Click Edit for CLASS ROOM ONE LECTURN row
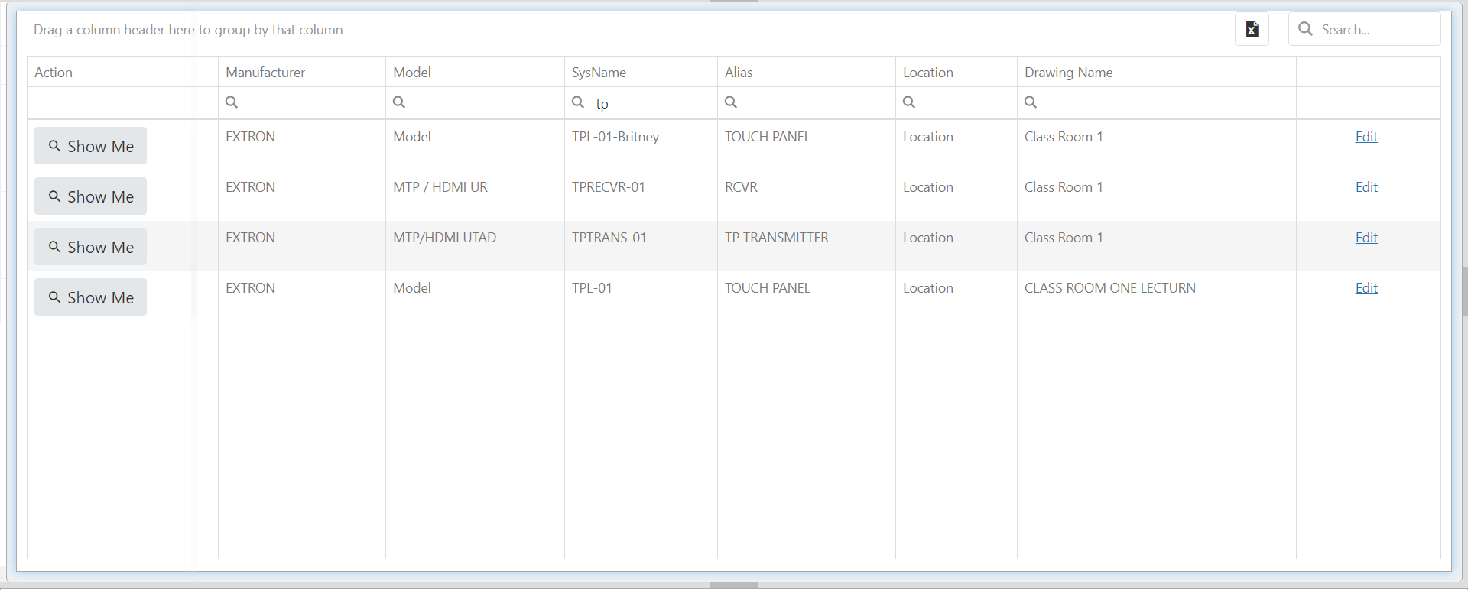The image size is (1468, 590). [x=1366, y=288]
